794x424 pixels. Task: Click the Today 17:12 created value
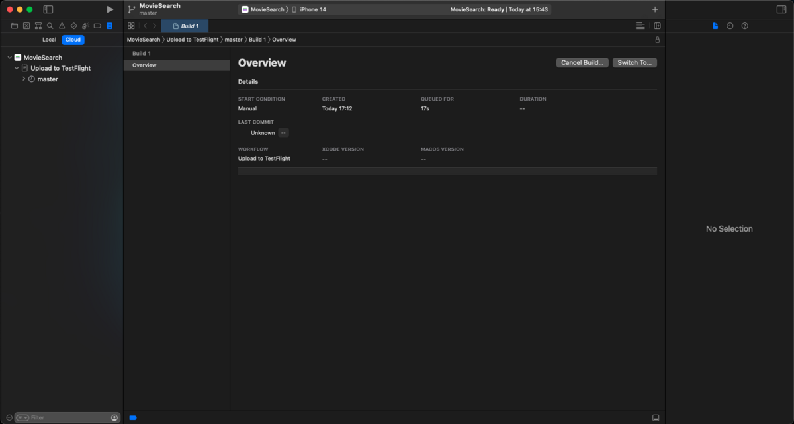(337, 108)
